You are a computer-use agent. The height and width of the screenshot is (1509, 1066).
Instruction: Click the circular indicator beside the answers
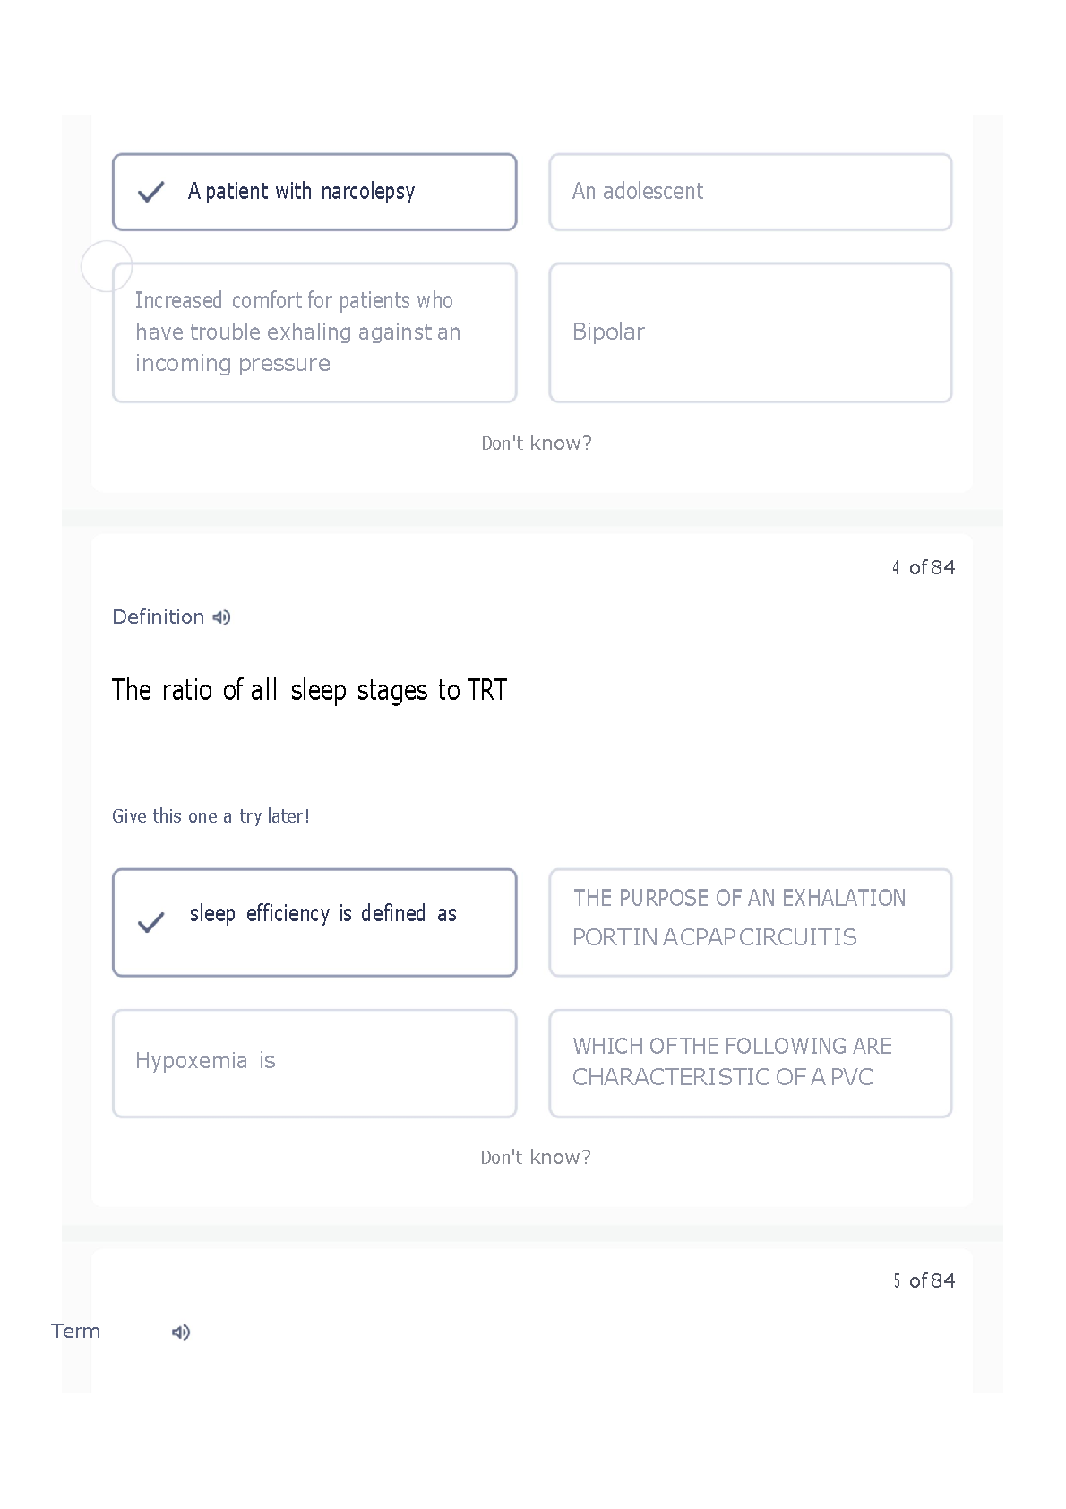(107, 266)
